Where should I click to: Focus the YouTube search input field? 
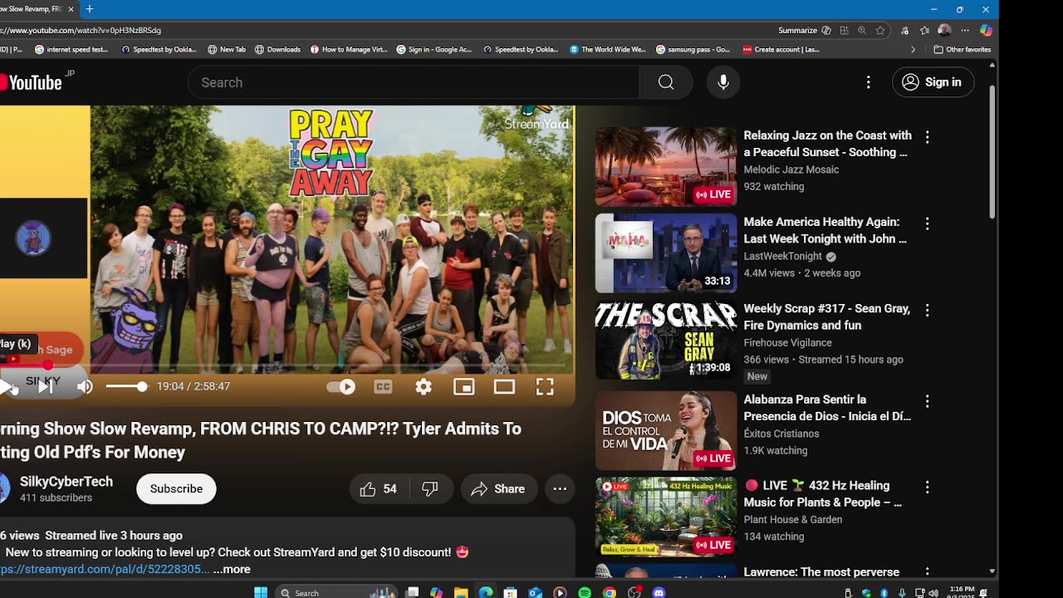pyautogui.click(x=414, y=82)
